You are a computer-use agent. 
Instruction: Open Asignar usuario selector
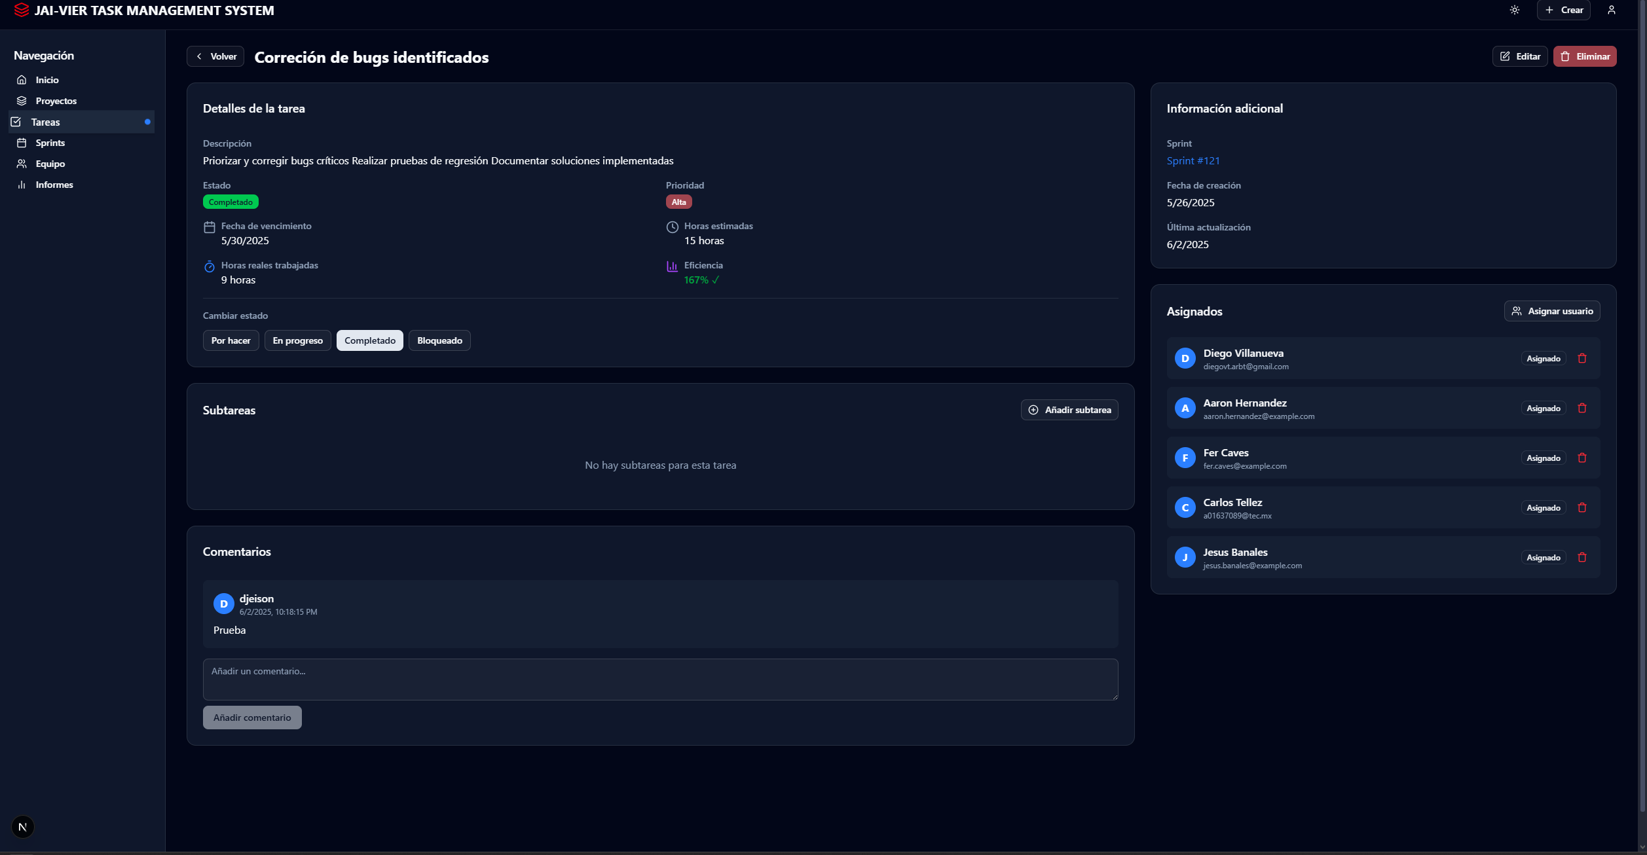click(1551, 311)
